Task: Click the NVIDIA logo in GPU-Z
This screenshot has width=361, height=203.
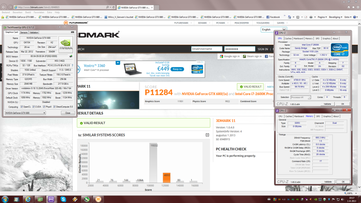Action: point(66,45)
